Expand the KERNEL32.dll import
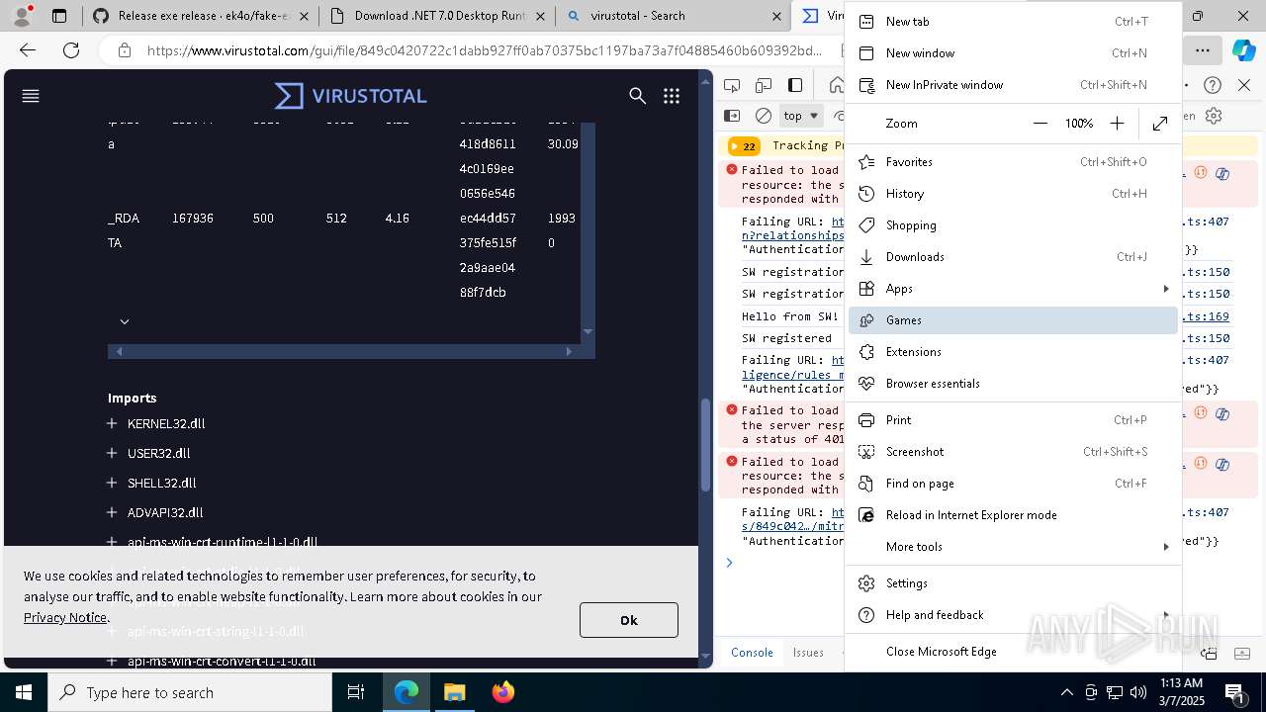 coord(112,423)
